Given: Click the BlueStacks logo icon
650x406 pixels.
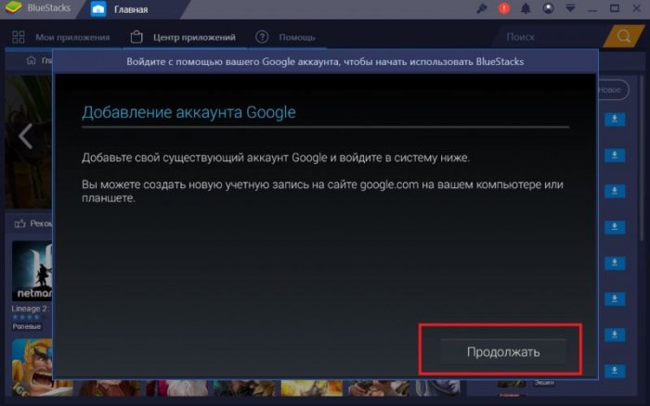Looking at the screenshot, I should [14, 7].
